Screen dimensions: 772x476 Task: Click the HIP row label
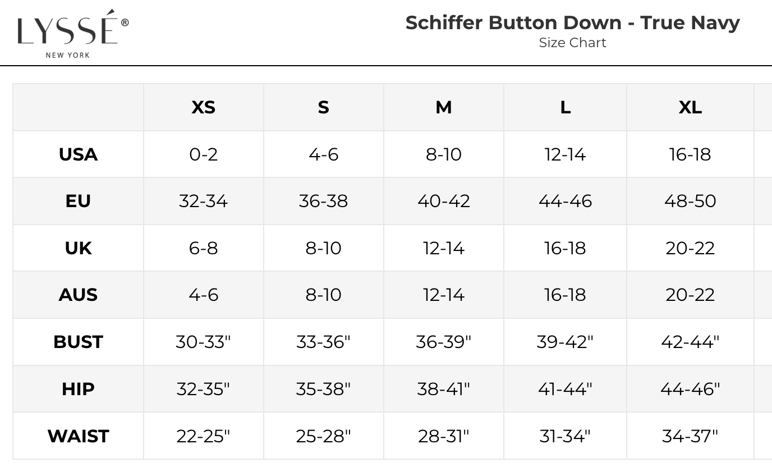[78, 388]
